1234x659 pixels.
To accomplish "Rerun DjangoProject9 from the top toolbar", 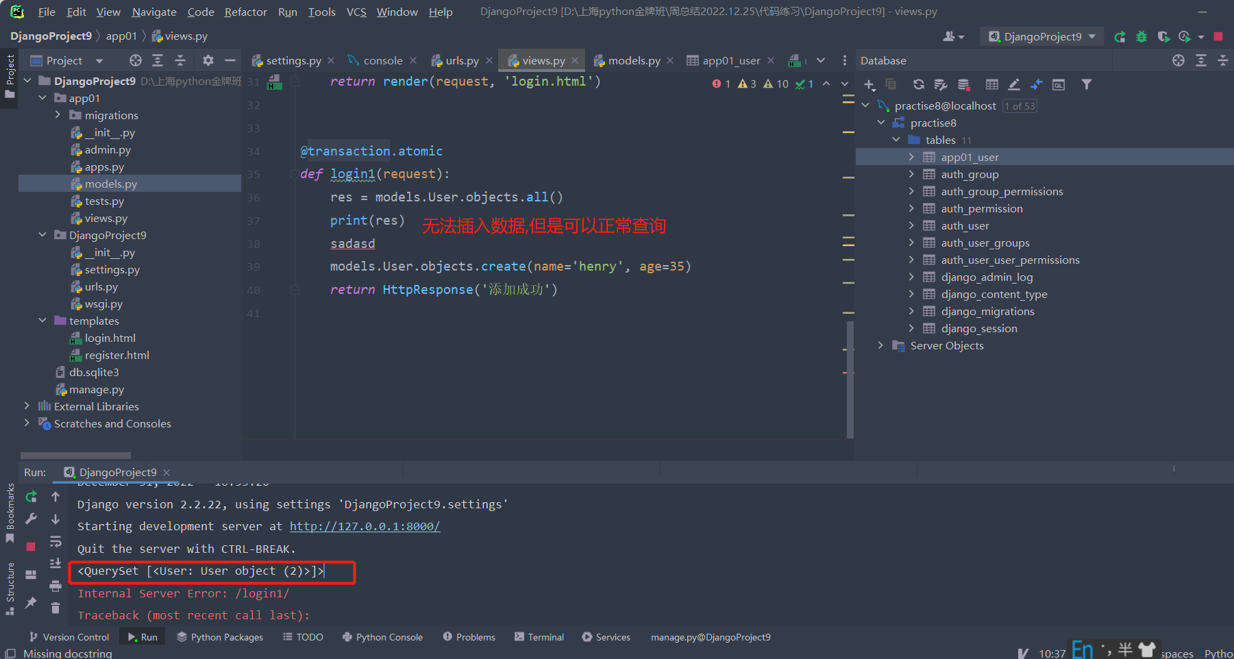I will [x=1120, y=36].
